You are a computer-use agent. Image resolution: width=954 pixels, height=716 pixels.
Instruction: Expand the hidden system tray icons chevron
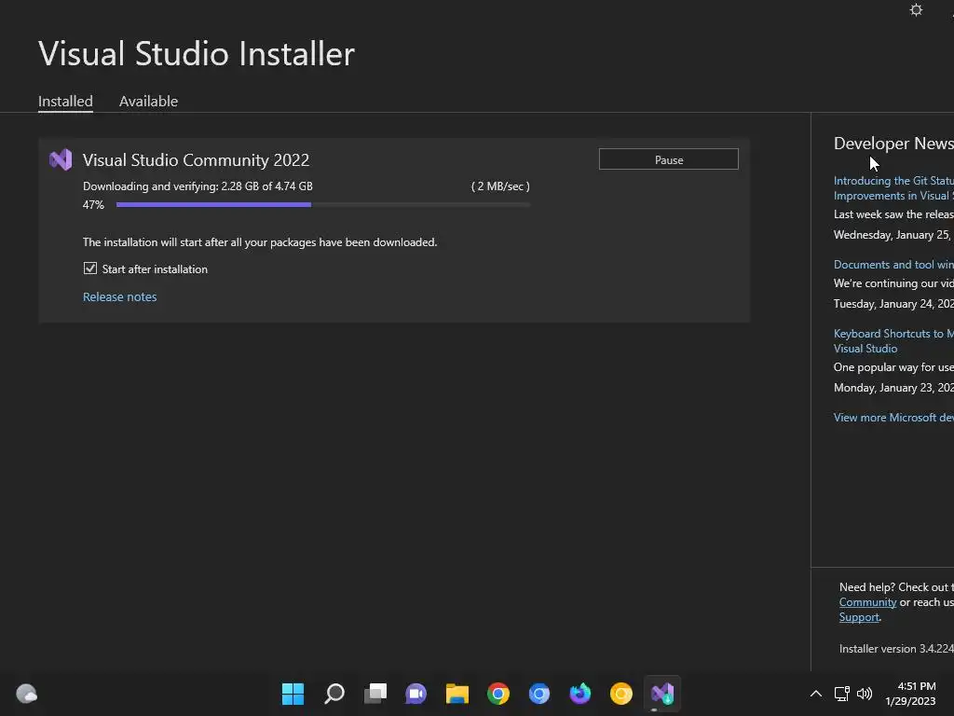click(x=816, y=694)
